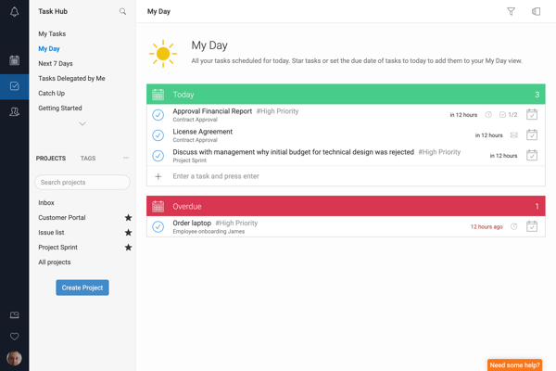Click envelope icon on License Agreement
The height and width of the screenshot is (371, 556).
pyautogui.click(x=514, y=135)
